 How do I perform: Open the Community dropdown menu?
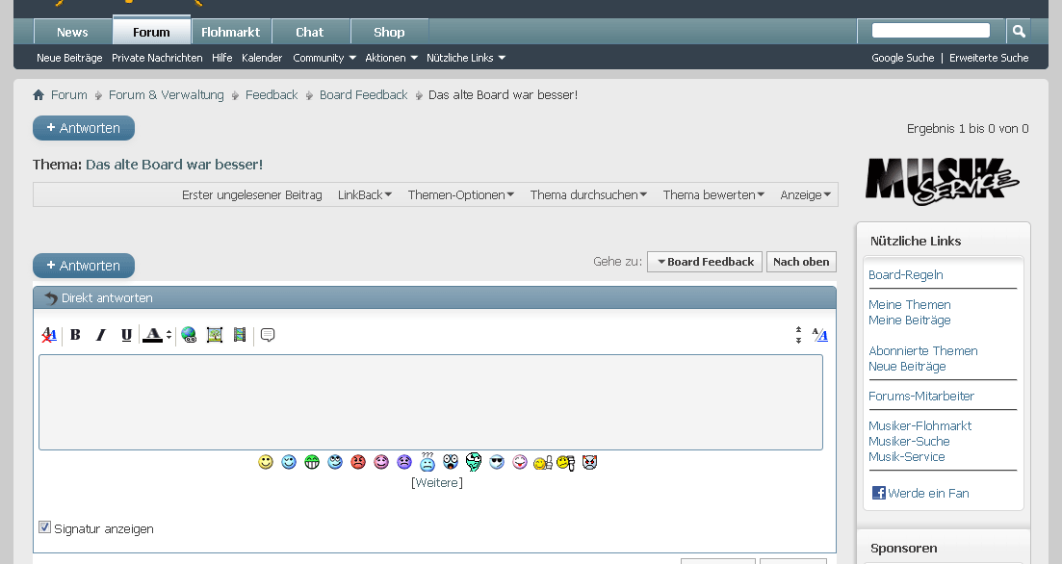coord(324,58)
